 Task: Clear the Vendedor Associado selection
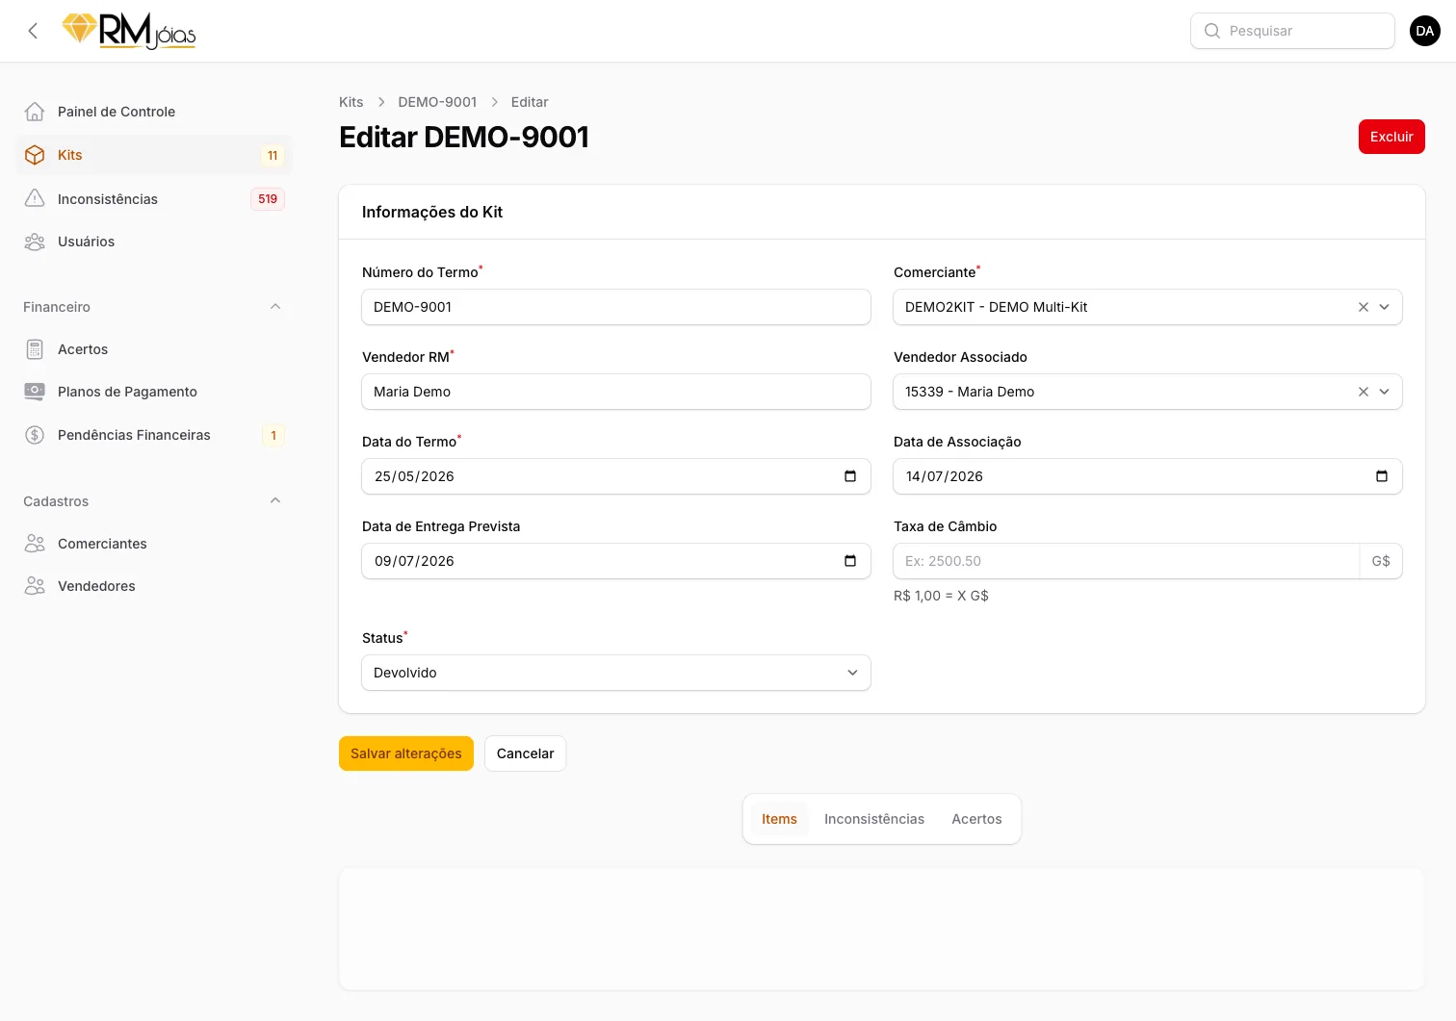coord(1364,392)
